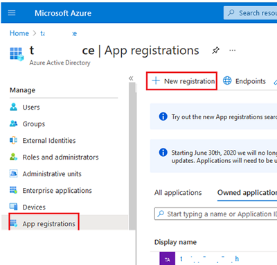
Task: Collapse the left navigation pane
Action: 131,78
